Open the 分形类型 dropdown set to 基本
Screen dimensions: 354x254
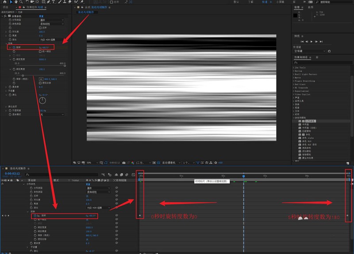52,20
